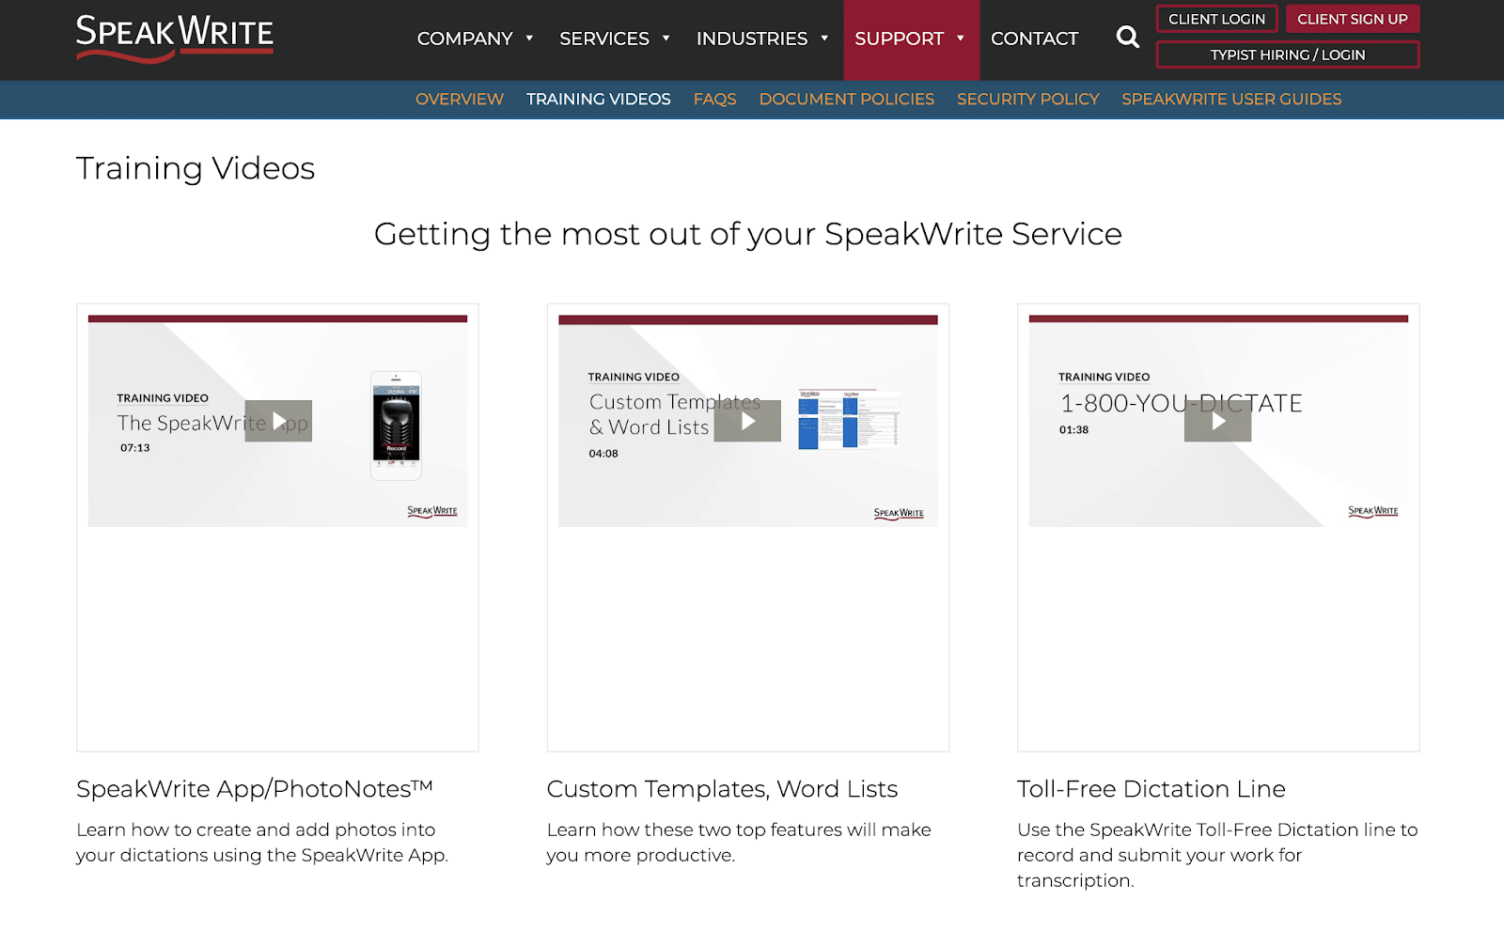Expand the Support dropdown arrow
Screen dimensions: 1504x930
pyautogui.click(x=960, y=39)
